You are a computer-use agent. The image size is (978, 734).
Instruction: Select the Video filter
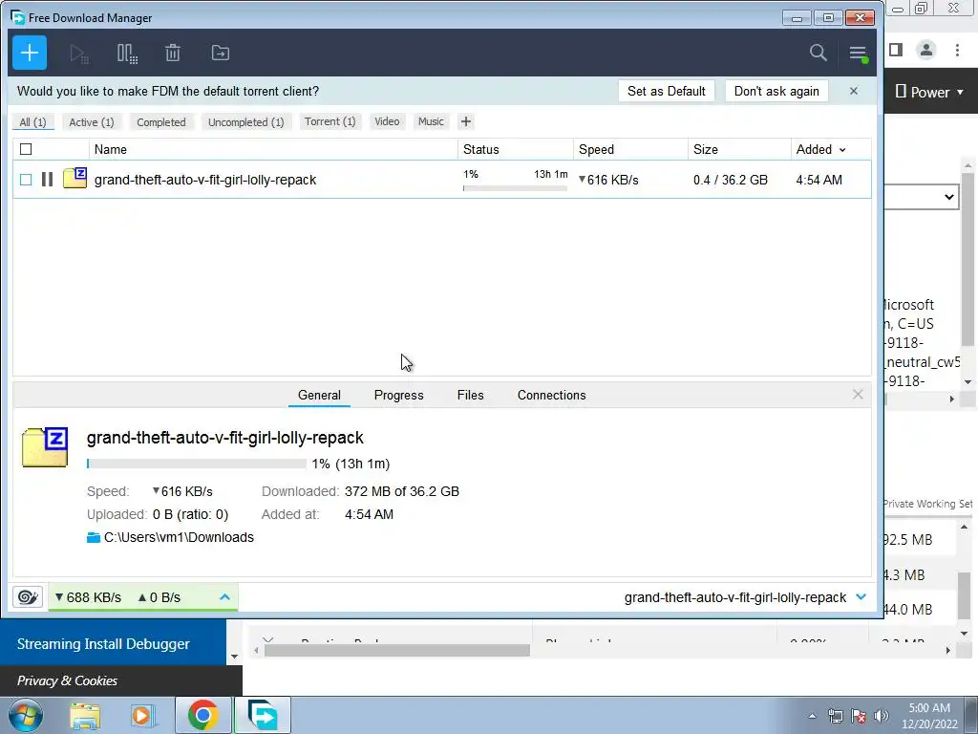coord(387,121)
